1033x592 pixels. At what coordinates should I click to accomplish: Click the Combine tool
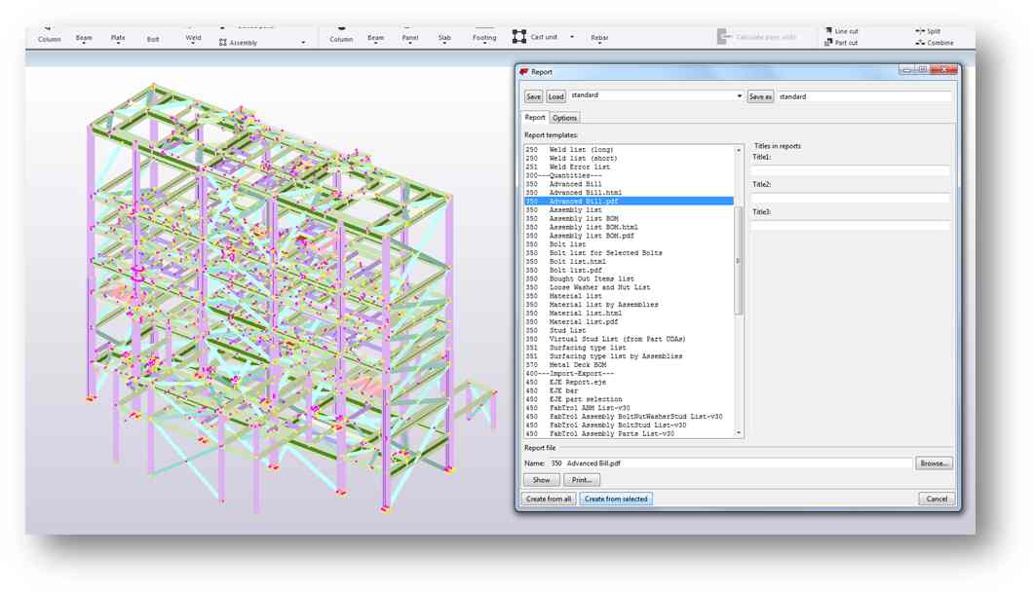point(934,43)
